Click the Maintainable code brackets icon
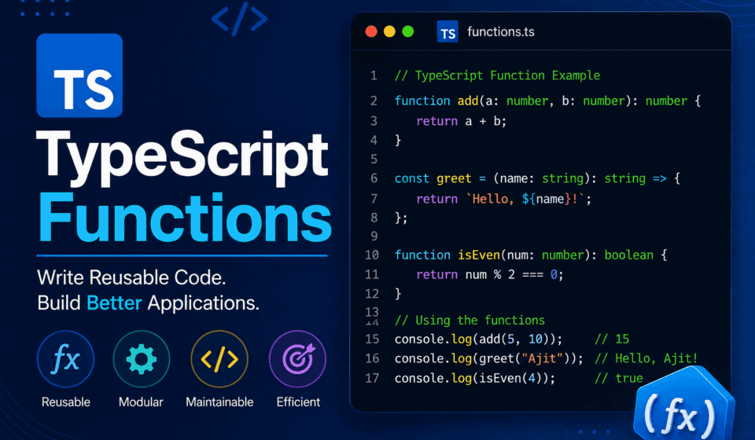Image resolution: width=755 pixels, height=440 pixels. [x=219, y=359]
